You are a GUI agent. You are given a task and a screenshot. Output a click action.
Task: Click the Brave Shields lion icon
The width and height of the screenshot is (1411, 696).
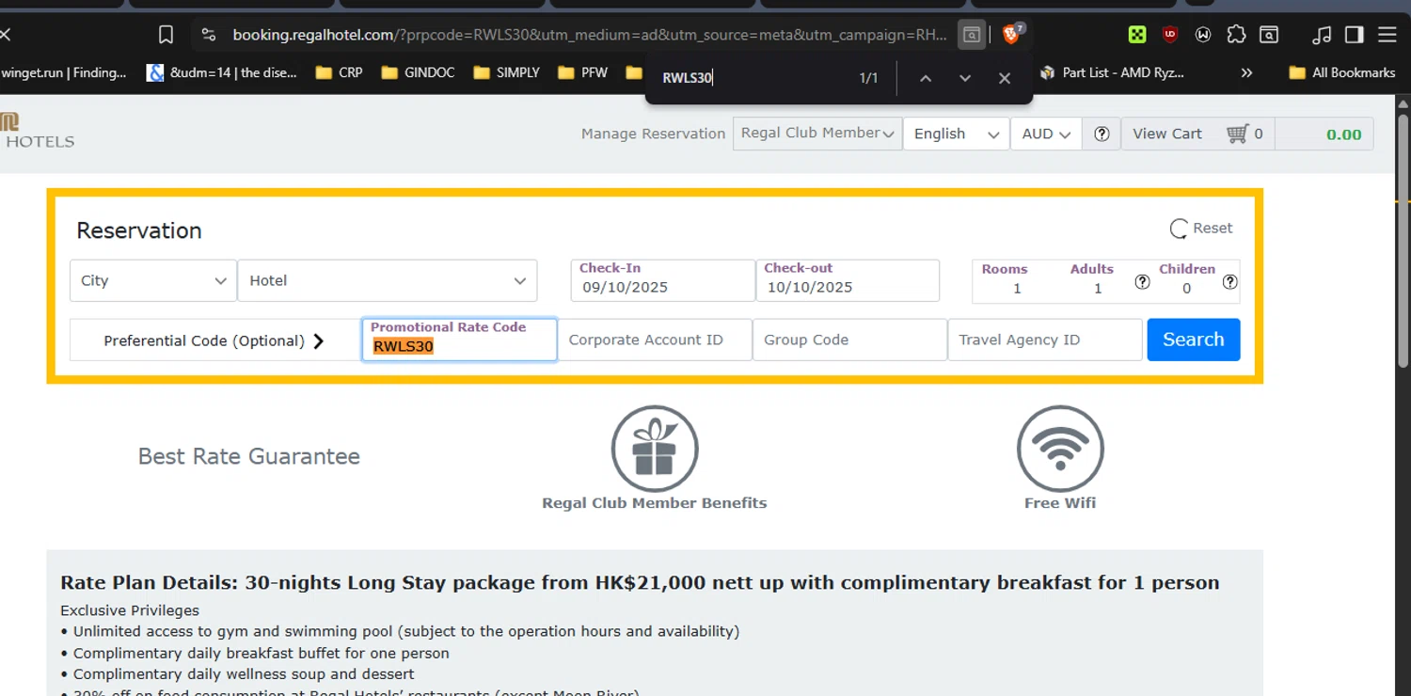tap(1012, 35)
